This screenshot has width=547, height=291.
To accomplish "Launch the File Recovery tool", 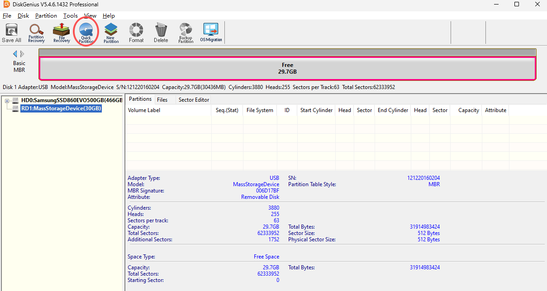I will point(62,33).
